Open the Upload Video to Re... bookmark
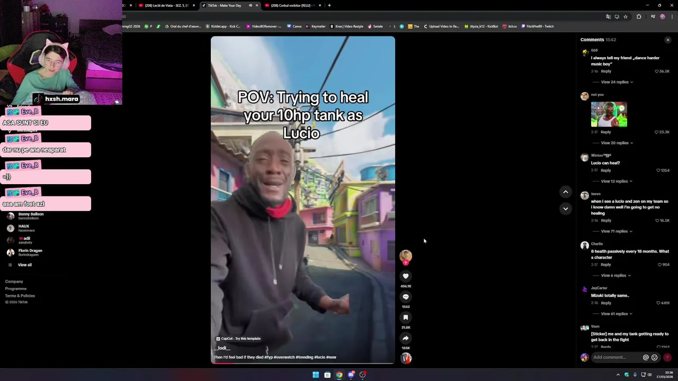Viewport: 678px width, 381px height. coord(441,26)
